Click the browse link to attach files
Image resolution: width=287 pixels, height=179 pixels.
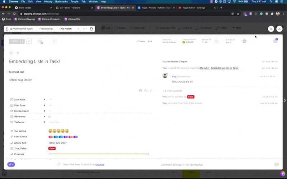100,164
